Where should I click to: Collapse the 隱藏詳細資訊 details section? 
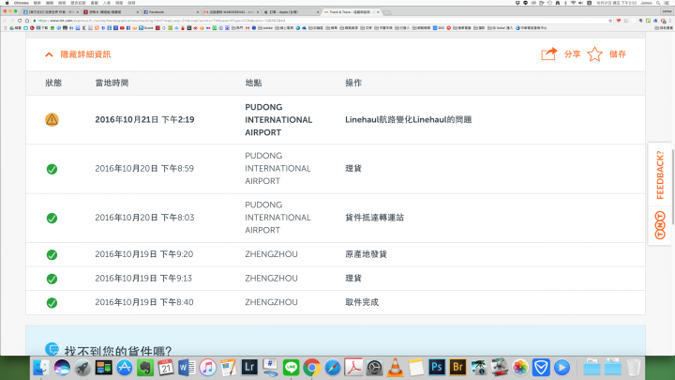pos(78,54)
